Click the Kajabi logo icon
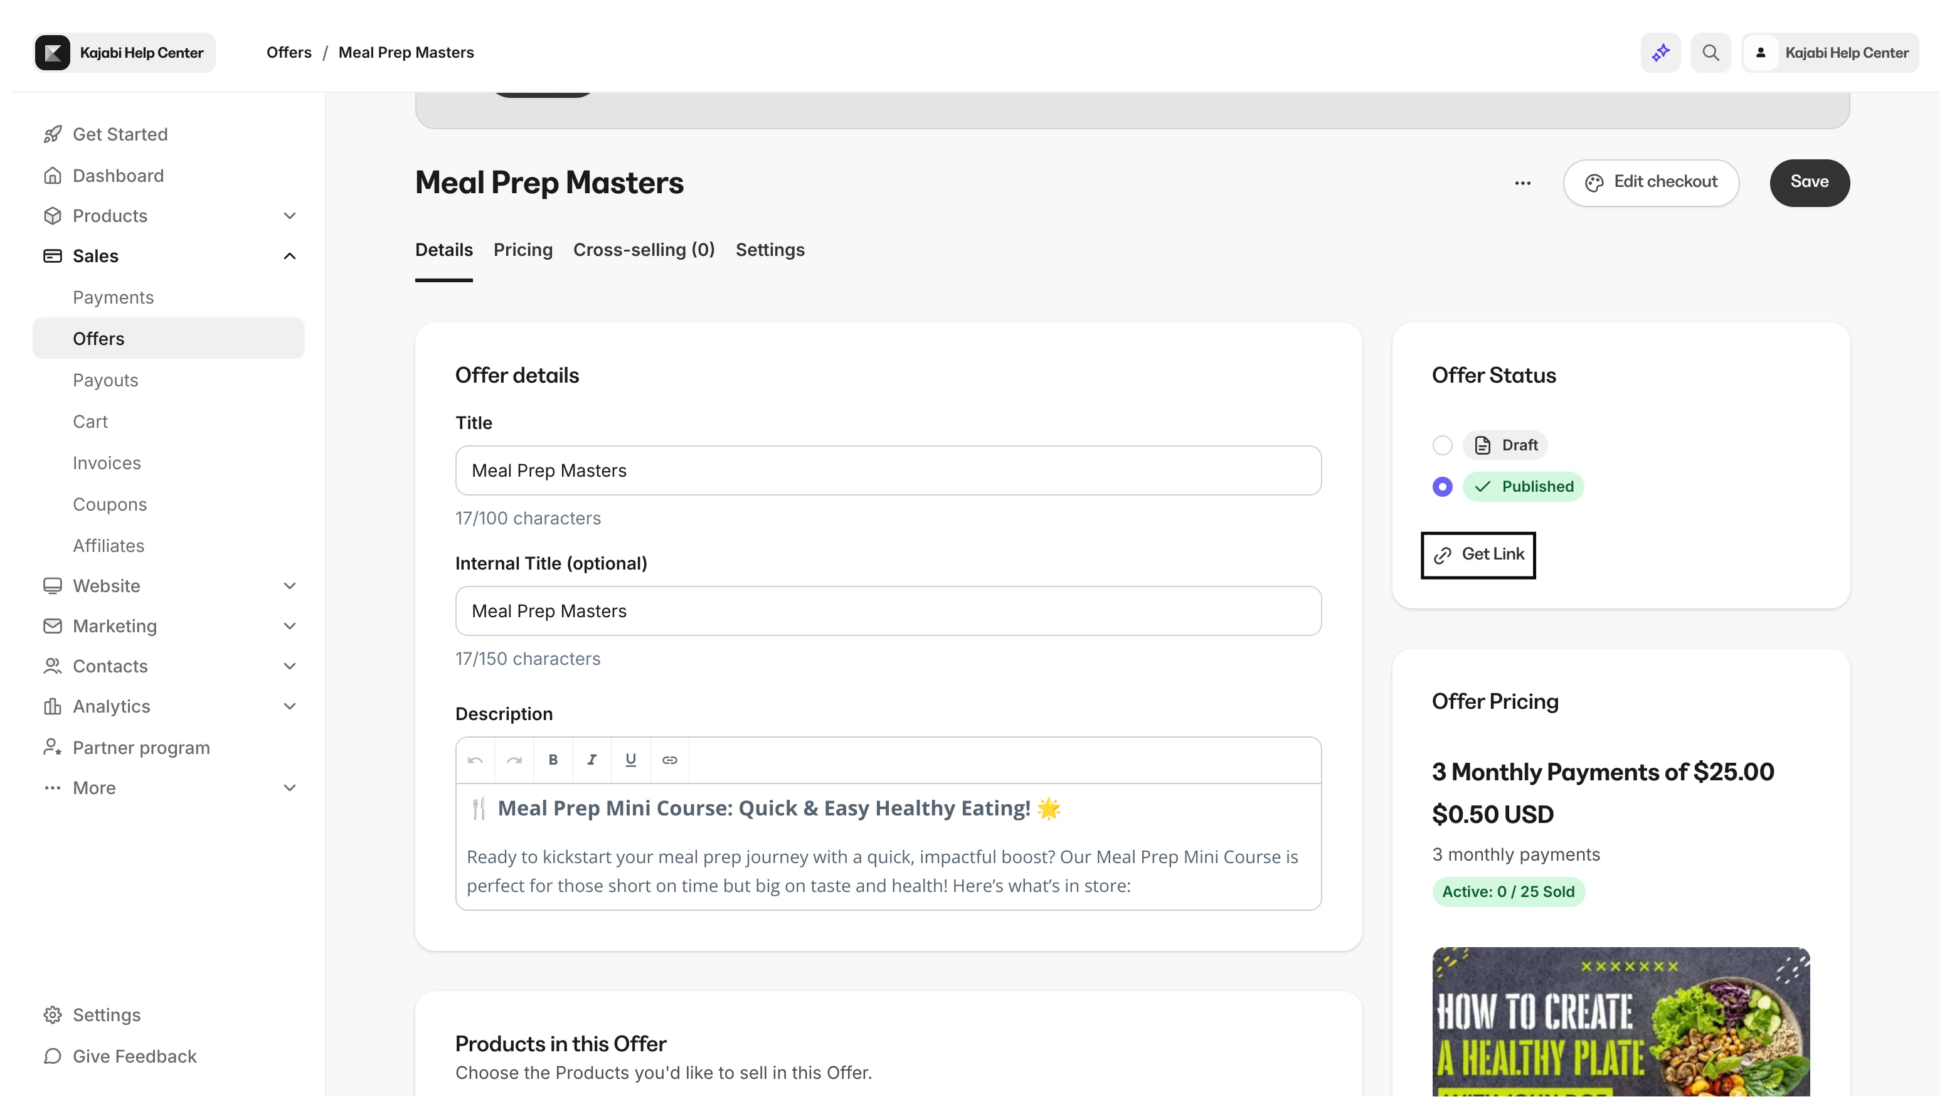The image size is (1952, 1109). point(53,53)
